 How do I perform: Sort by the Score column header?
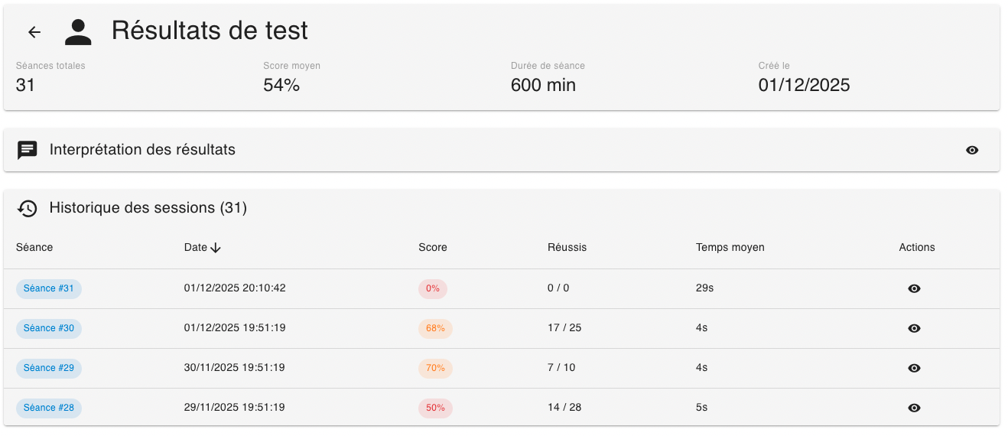(x=433, y=247)
